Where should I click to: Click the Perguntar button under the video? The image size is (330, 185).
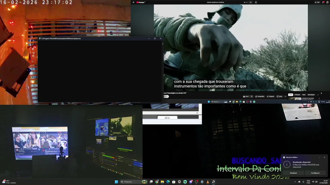coord(271,96)
